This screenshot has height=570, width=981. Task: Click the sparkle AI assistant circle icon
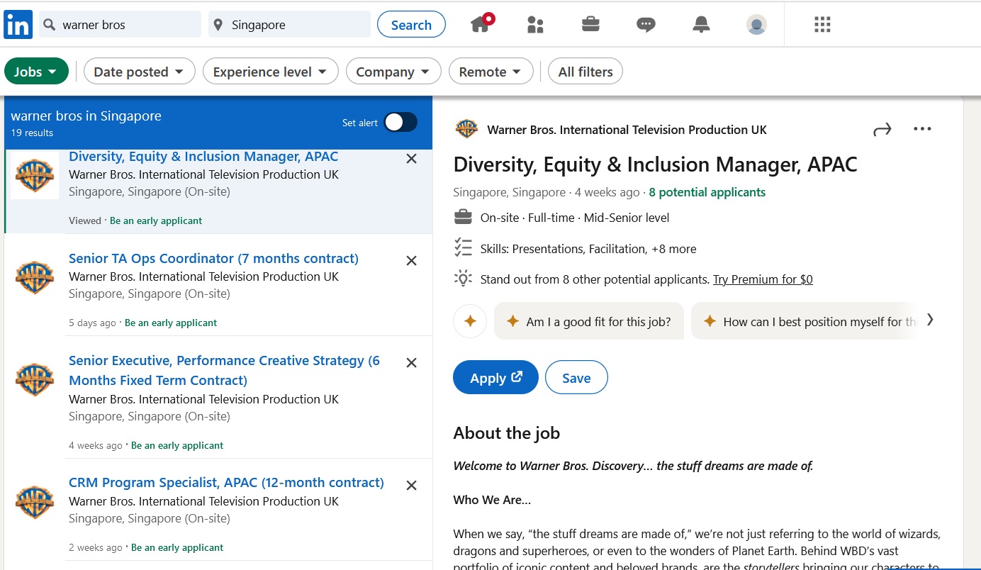470,321
